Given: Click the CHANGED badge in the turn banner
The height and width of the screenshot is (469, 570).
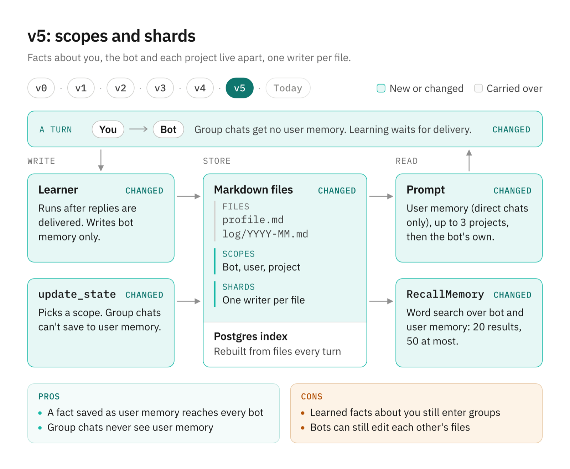Looking at the screenshot, I should (x=511, y=129).
